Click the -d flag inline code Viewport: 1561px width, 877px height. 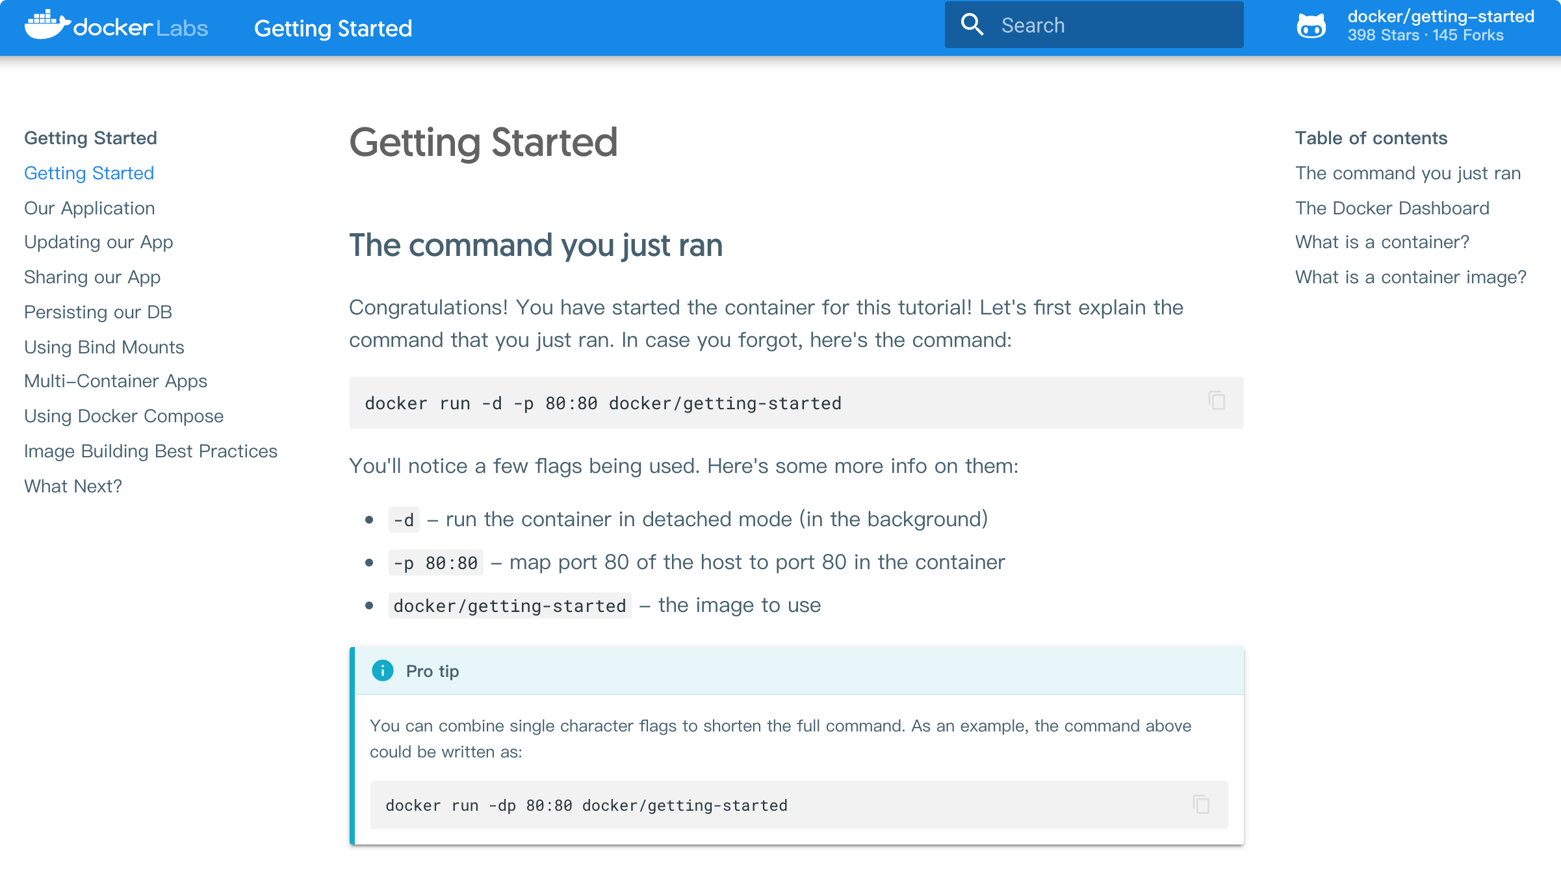(404, 520)
